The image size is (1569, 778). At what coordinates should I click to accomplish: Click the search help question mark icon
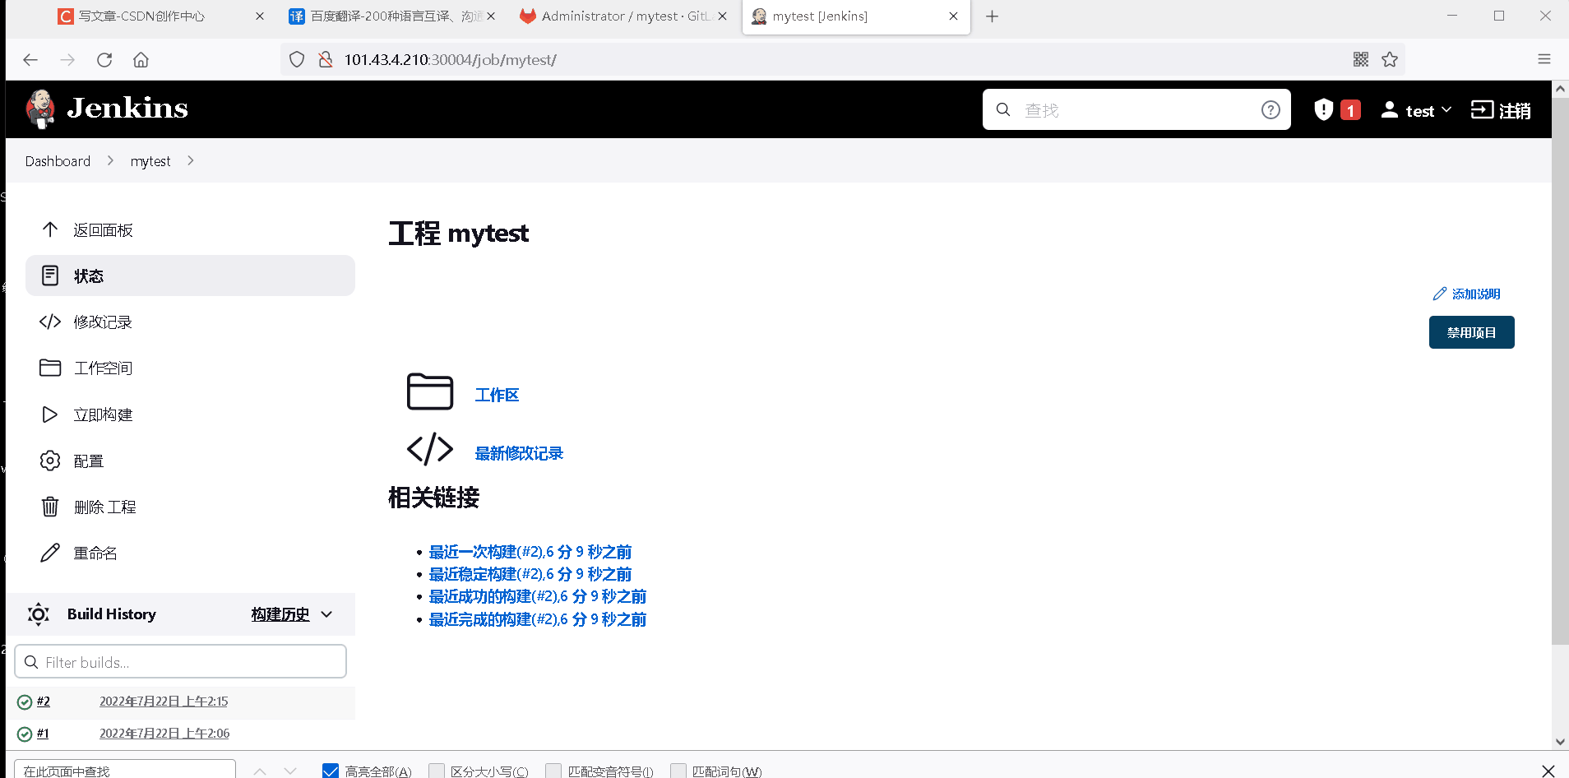pyautogui.click(x=1270, y=110)
